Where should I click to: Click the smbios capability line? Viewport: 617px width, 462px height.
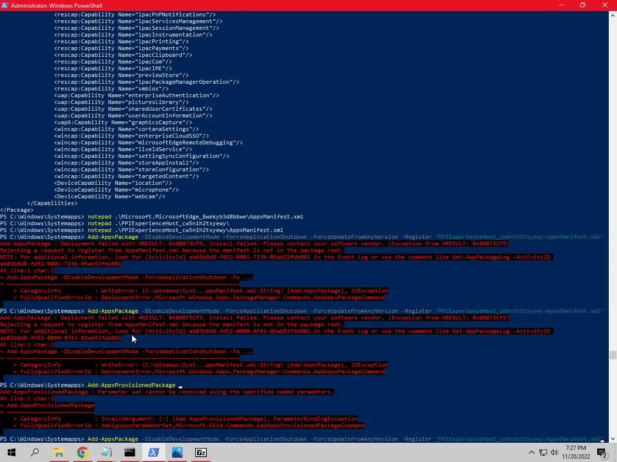(111, 89)
